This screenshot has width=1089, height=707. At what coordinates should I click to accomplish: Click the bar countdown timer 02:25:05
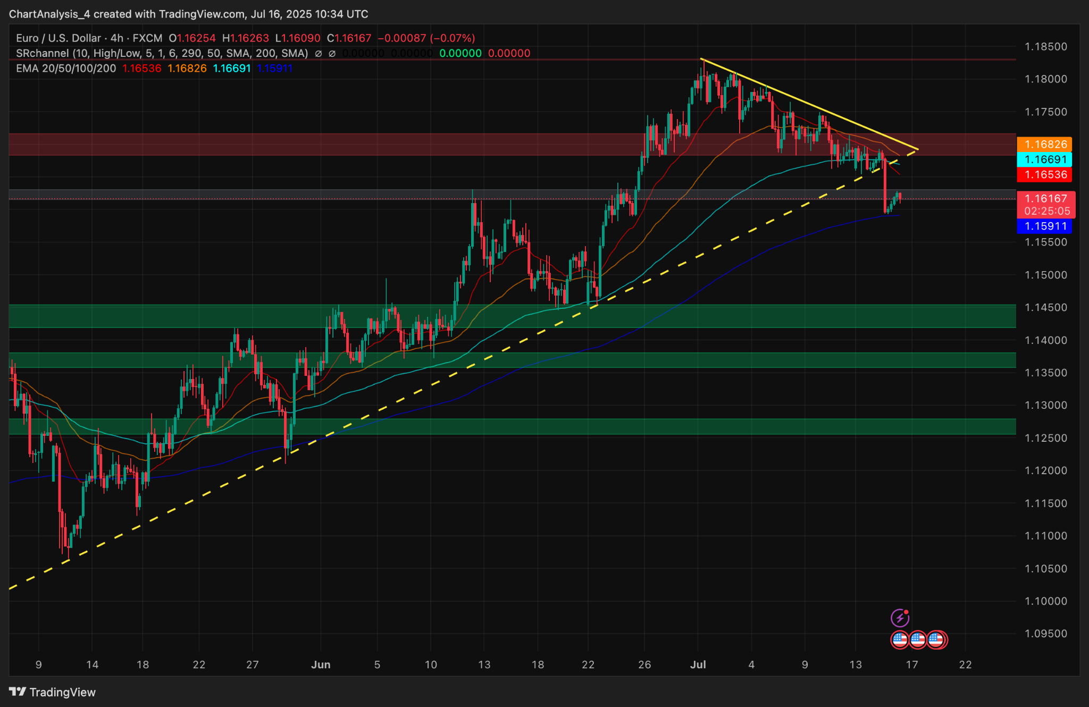click(1047, 211)
